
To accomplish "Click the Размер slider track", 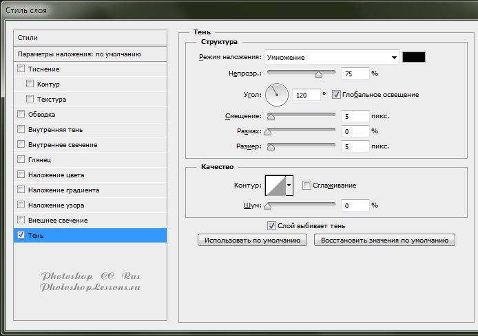I will pyautogui.click(x=303, y=145).
